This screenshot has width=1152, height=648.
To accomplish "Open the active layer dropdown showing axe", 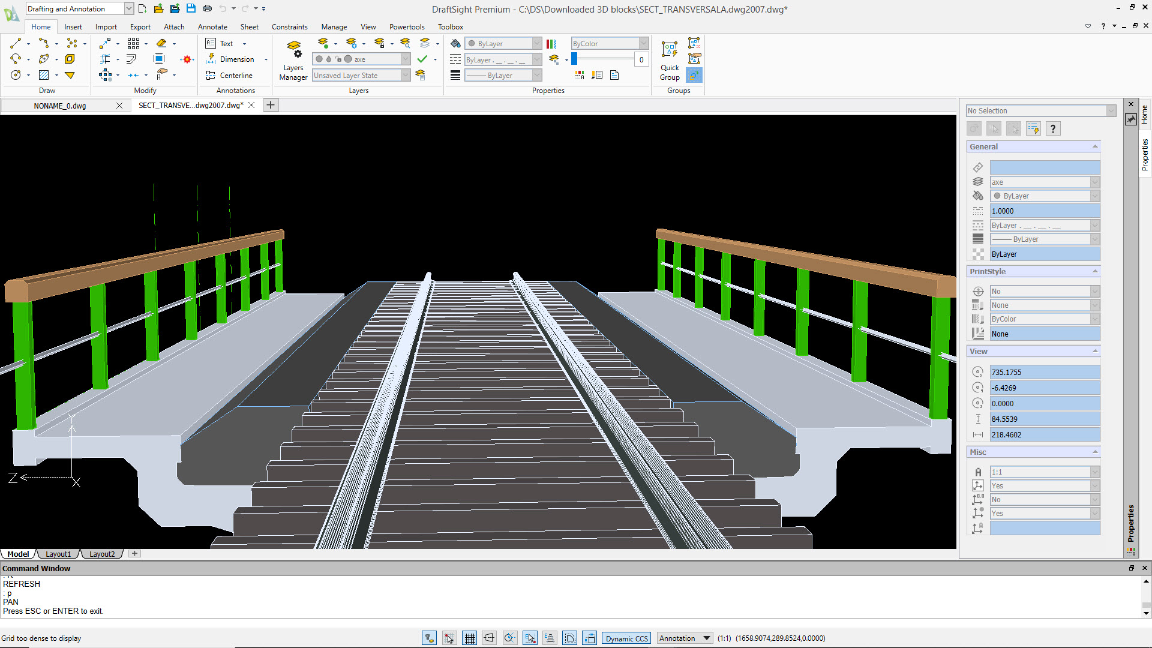I will [405, 59].
